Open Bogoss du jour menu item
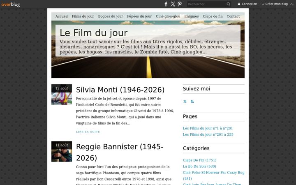 pyautogui.click(x=111, y=16)
